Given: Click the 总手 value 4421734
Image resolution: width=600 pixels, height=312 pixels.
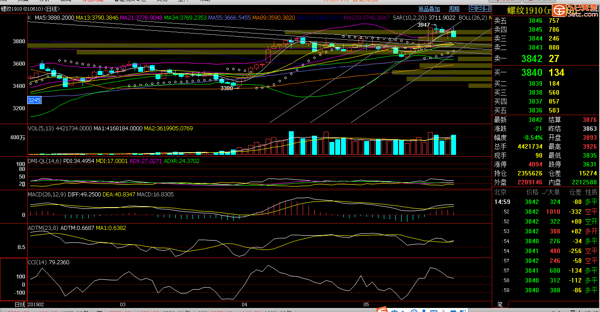Looking at the screenshot, I should click(530, 146).
